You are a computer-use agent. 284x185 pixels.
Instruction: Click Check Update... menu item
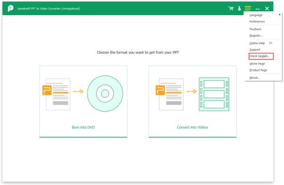pyautogui.click(x=261, y=56)
